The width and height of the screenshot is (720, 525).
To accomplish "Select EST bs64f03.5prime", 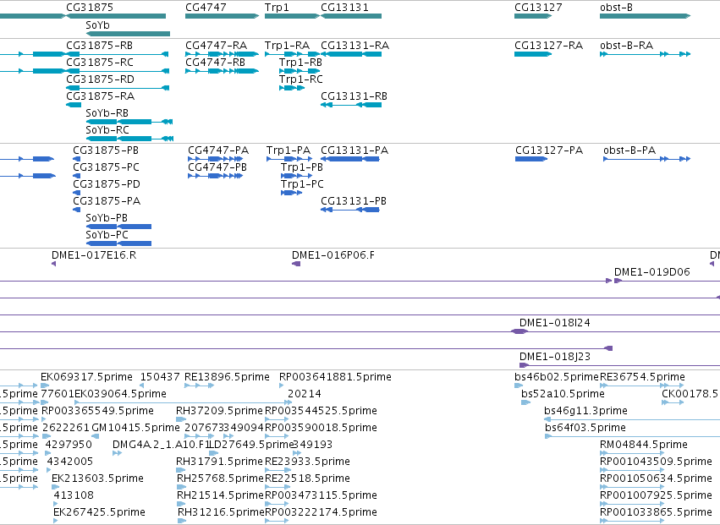I will [x=585, y=428].
